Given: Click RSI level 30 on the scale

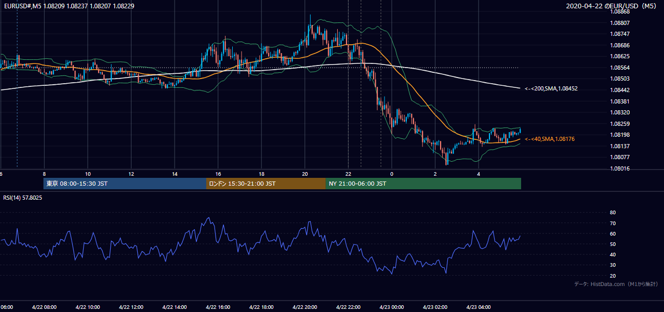Looking at the screenshot, I should (613, 265).
